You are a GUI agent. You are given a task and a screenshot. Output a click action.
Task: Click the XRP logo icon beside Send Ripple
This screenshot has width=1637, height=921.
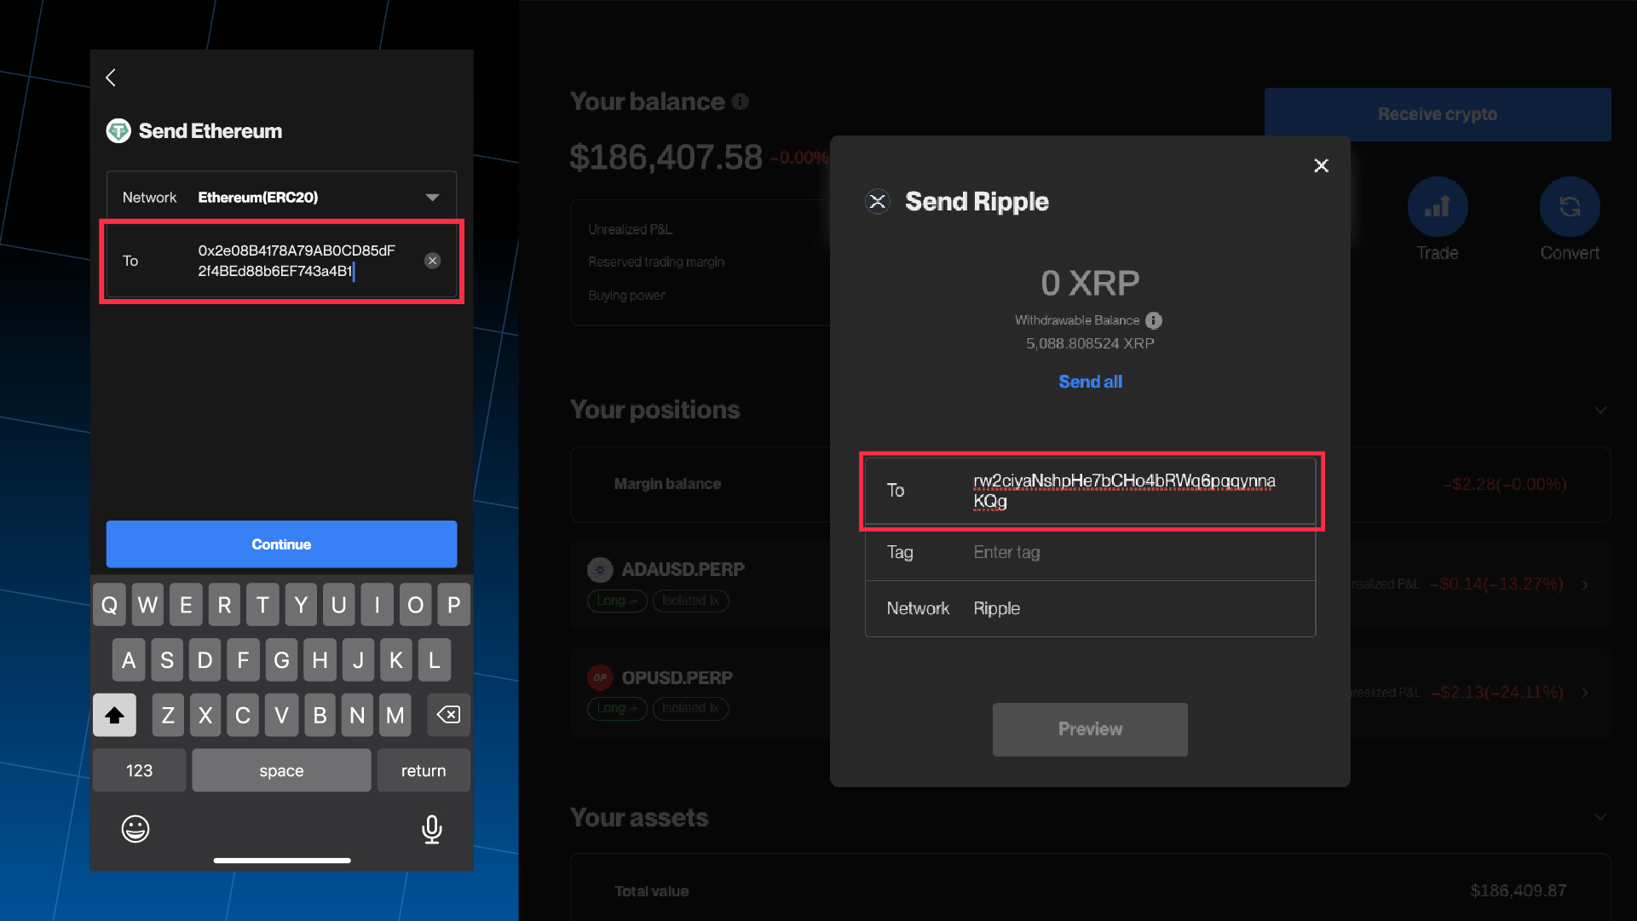[878, 201]
